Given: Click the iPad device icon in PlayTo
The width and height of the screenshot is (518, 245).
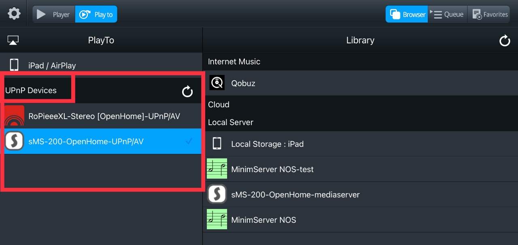Looking at the screenshot, I should pos(14,65).
